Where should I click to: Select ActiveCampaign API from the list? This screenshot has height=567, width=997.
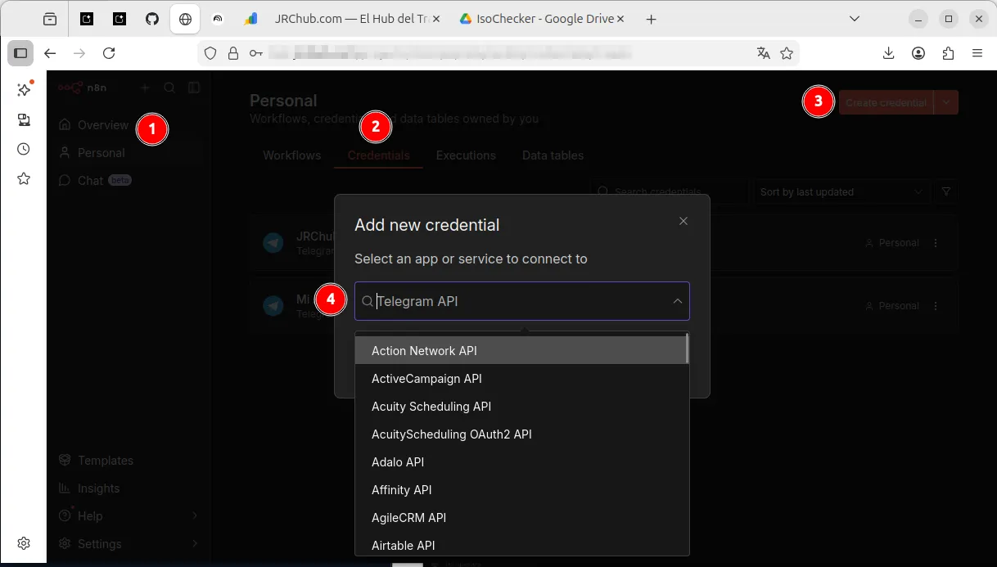coord(521,378)
